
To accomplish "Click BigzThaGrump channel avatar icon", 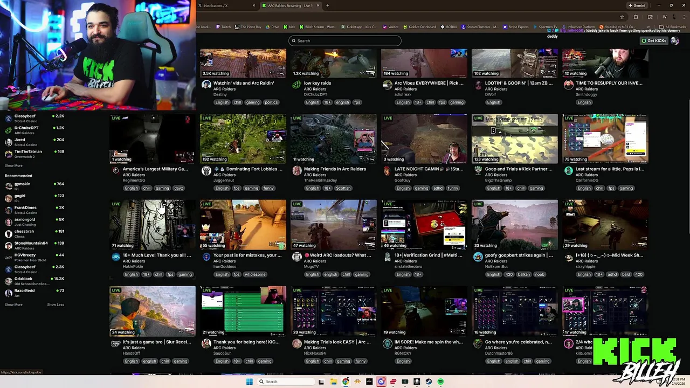I will (478, 171).
